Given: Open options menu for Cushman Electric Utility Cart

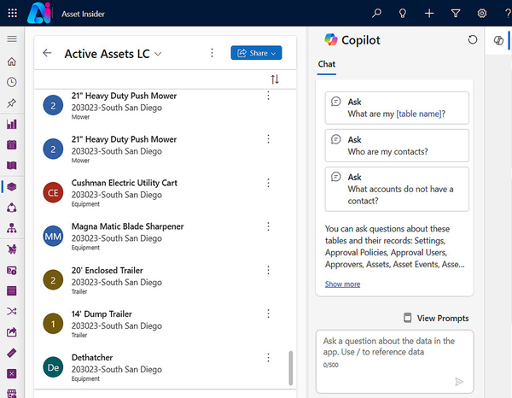Looking at the screenshot, I should click(269, 183).
